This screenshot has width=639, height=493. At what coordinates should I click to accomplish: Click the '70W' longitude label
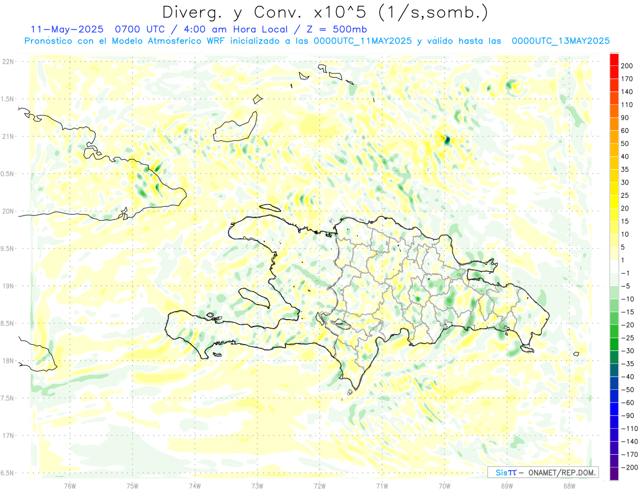[445, 486]
